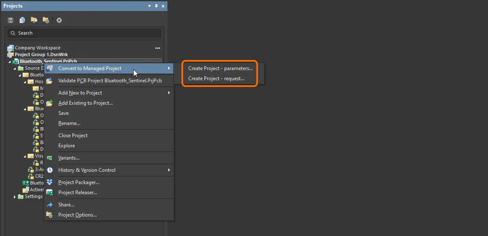Click the documents copy icon in Projects toolbar
Image resolution: width=488 pixels, height=236 pixels.
click(22, 20)
